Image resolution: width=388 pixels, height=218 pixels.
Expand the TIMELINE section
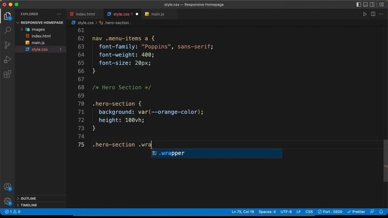(x=41, y=205)
